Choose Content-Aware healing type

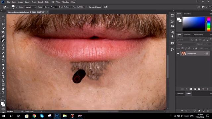click(x=50, y=7)
